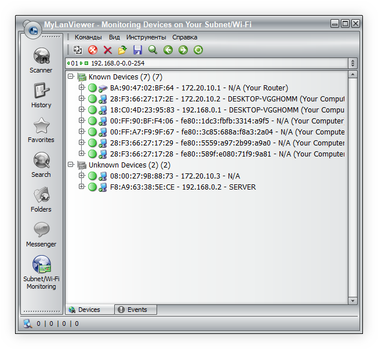
Task: Select the 172.20.10.2 DESKTOP-VGGHOMM row
Action: click(x=227, y=99)
